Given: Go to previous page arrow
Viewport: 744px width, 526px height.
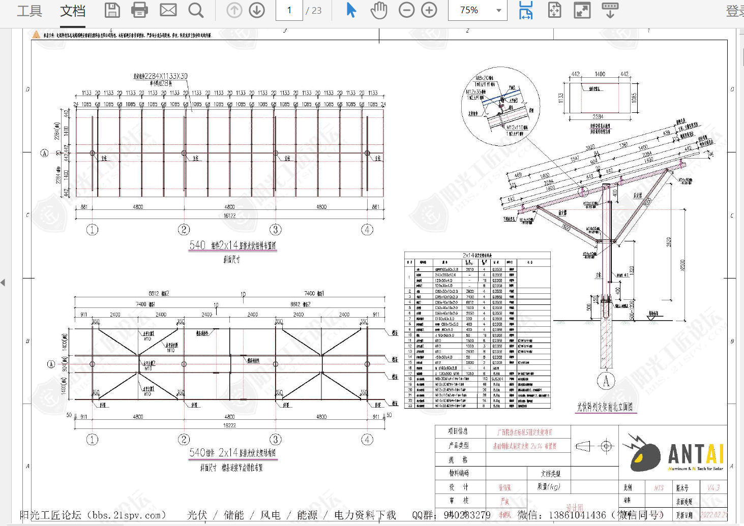Looking at the screenshot, I should [234, 10].
